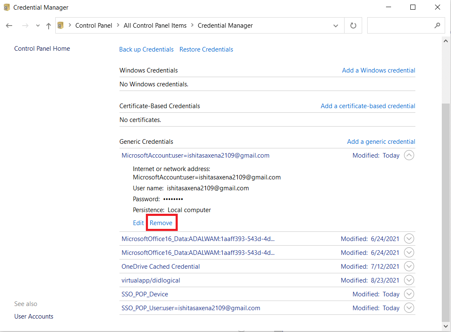Image resolution: width=451 pixels, height=332 pixels.
Task: Click inside the search box
Action: point(398,26)
